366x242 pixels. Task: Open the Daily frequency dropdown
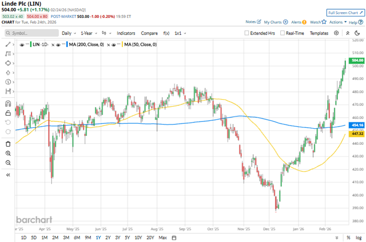click(x=68, y=33)
